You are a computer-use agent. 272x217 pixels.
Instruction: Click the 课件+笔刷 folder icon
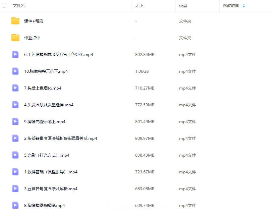click(15, 21)
